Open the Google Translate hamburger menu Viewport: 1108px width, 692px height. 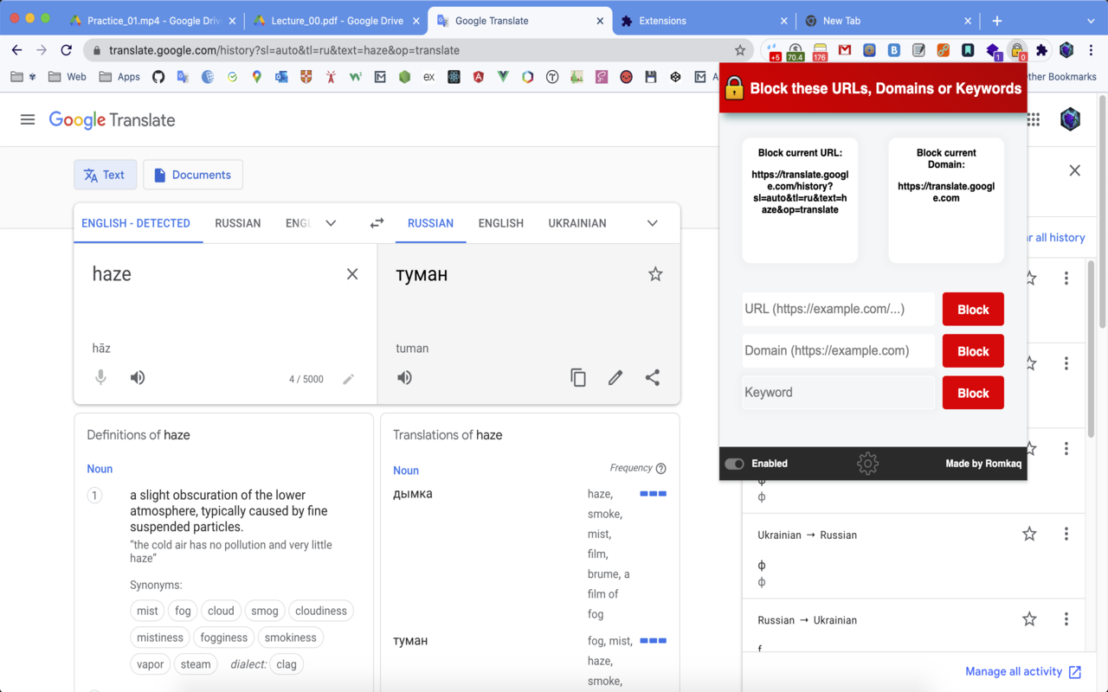click(x=28, y=119)
